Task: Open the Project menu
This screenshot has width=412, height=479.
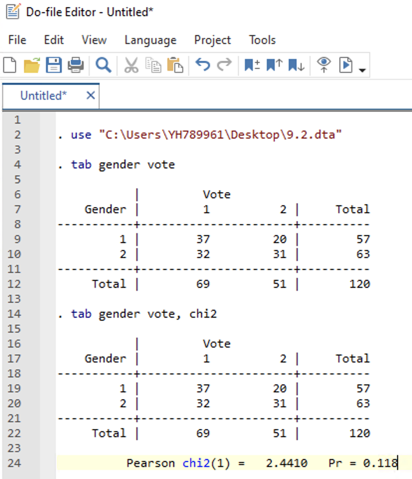Action: click(212, 40)
